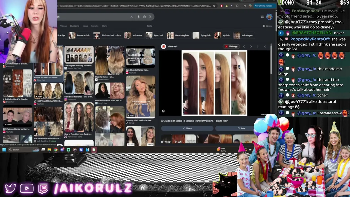
Task: Go to next image in preview panel
Action: point(251,47)
